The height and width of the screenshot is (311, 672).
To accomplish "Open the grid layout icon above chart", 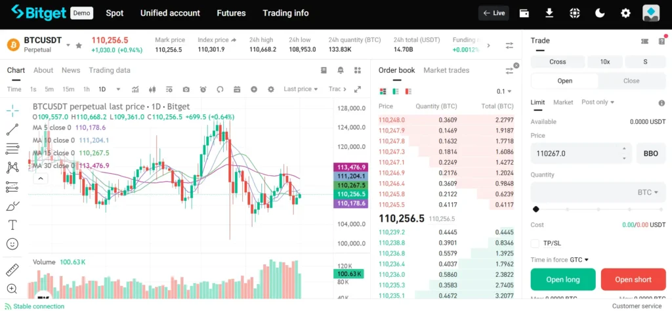I will 358,70.
